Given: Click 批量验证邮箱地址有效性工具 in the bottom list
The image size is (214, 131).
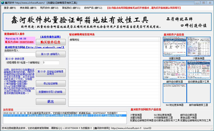Looking at the screenshot, I should click(195, 121).
